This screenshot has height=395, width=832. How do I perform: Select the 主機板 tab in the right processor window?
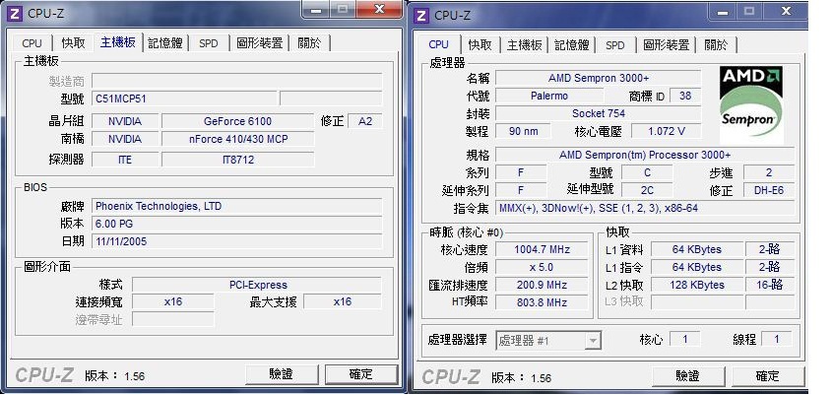[x=524, y=45]
